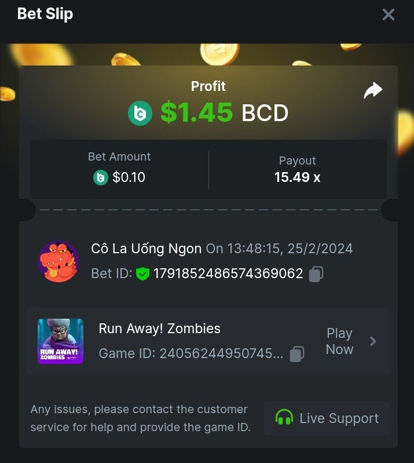
Task: Click the BCD coin icon beside profit
Action: pyautogui.click(x=140, y=113)
